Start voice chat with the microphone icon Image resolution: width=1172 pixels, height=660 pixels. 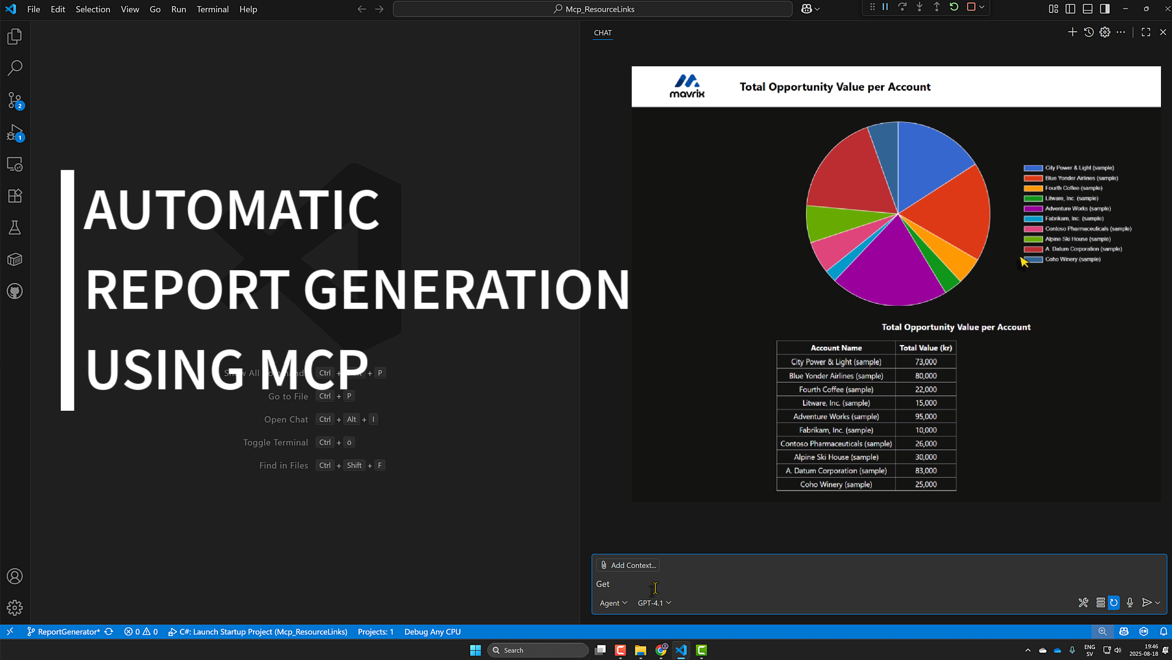pyautogui.click(x=1130, y=603)
